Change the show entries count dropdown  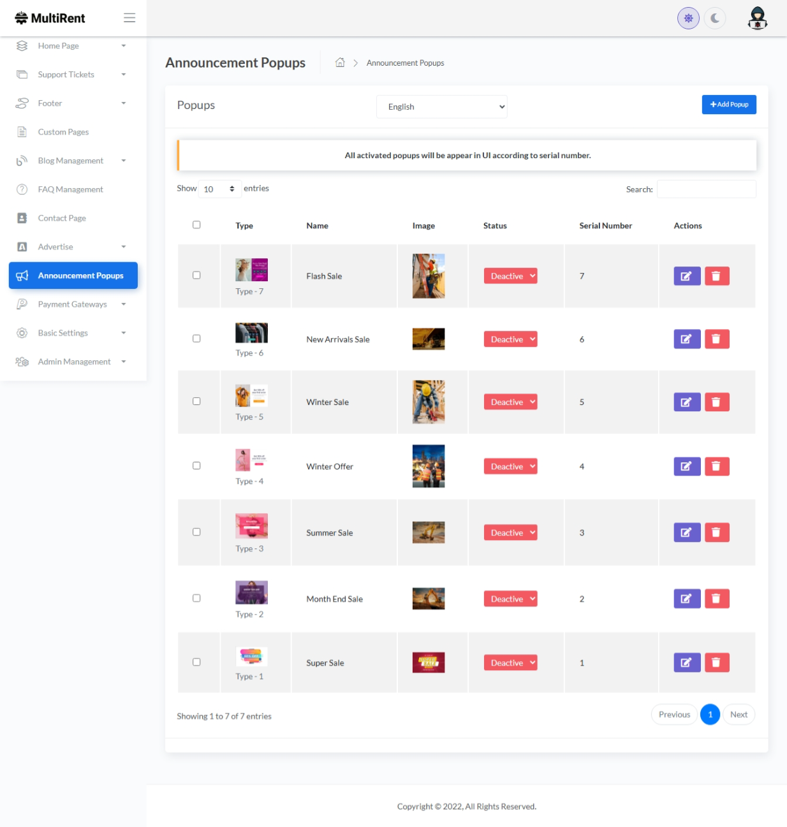[x=219, y=189]
